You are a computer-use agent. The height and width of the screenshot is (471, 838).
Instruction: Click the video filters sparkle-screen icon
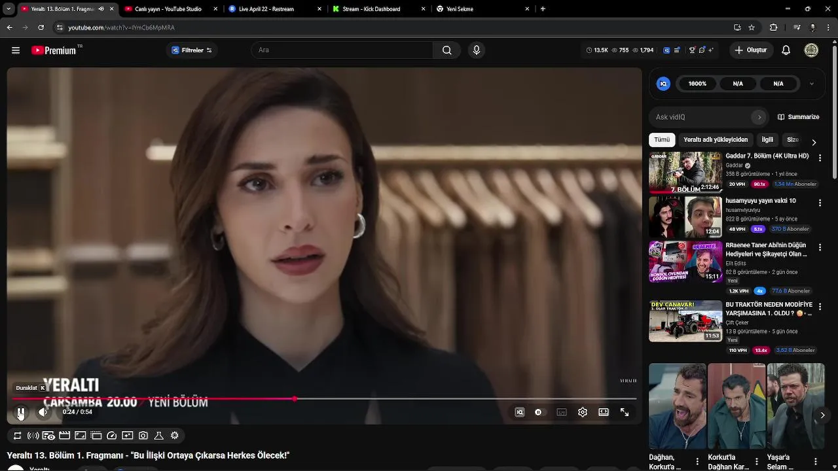[128, 436]
